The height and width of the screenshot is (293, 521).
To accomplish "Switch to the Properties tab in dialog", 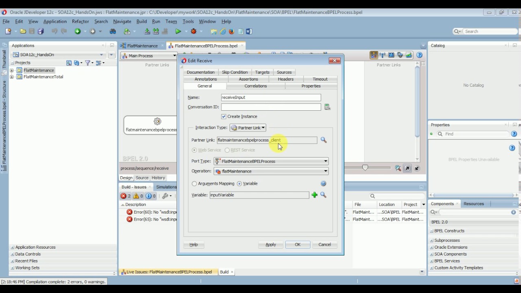I will click(311, 86).
